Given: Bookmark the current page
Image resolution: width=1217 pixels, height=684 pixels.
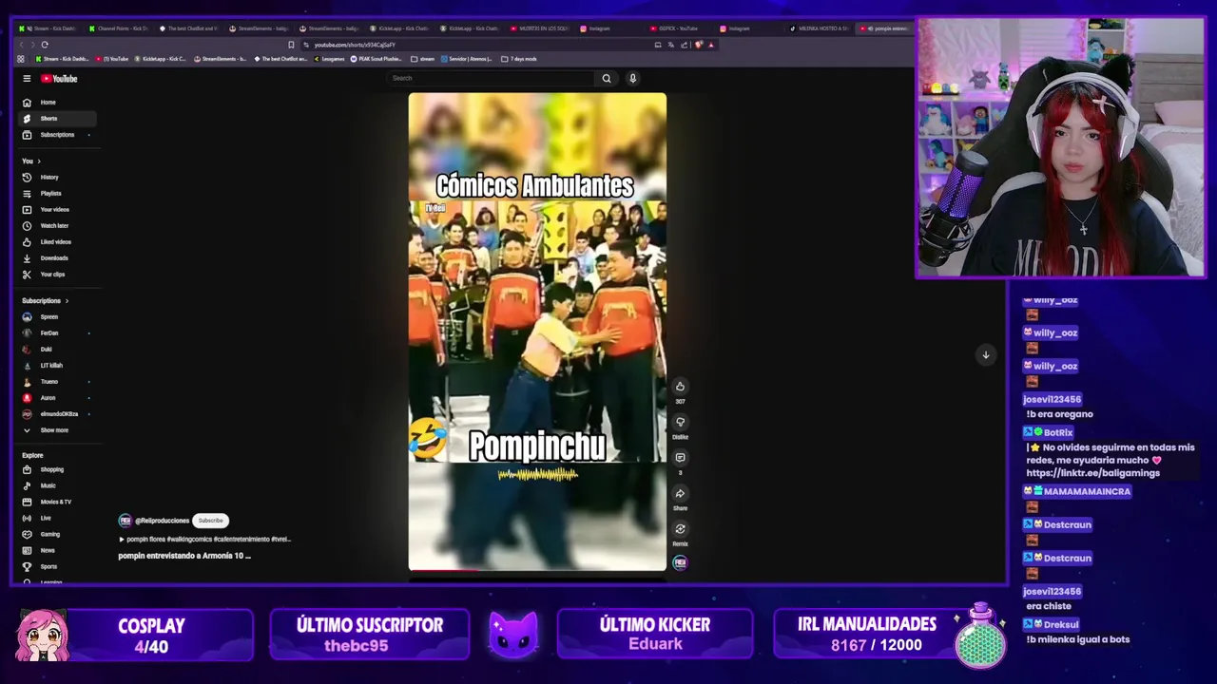Looking at the screenshot, I should pyautogui.click(x=291, y=45).
